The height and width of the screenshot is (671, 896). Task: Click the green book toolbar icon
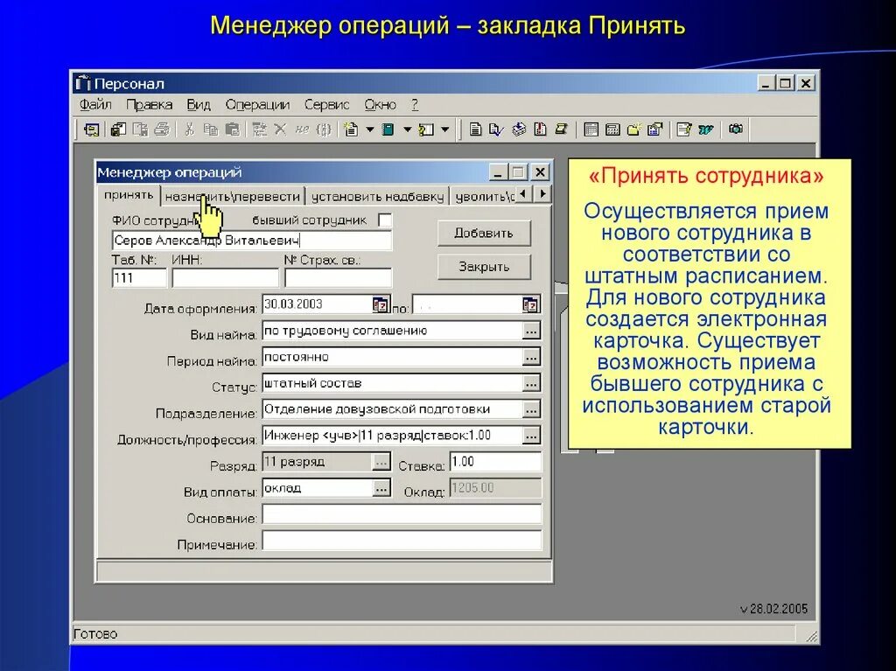[x=388, y=129]
